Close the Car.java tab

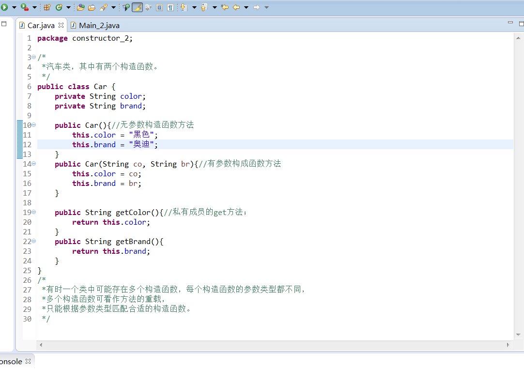(x=62, y=25)
